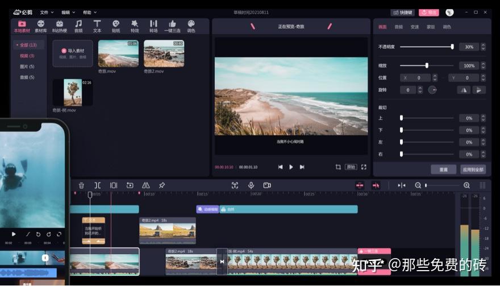Image resolution: width=500 pixels, height=286 pixels.
Task: Adjust the 不透明度 opacity value stepper
Action: tap(483, 47)
